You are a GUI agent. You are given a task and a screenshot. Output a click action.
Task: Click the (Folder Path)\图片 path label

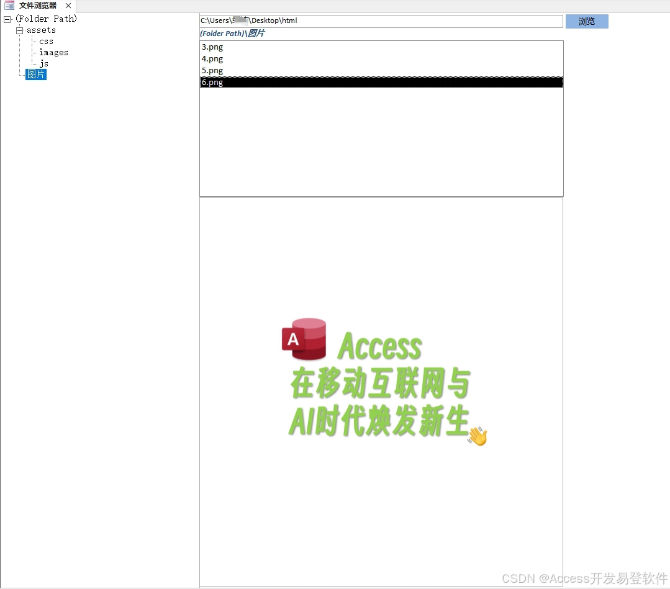point(232,34)
